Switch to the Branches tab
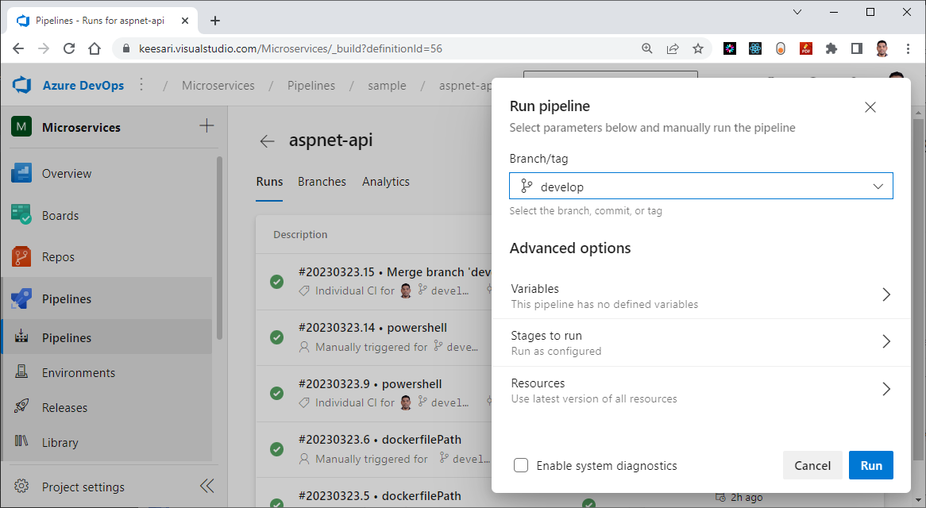The height and width of the screenshot is (508, 926). tap(322, 182)
